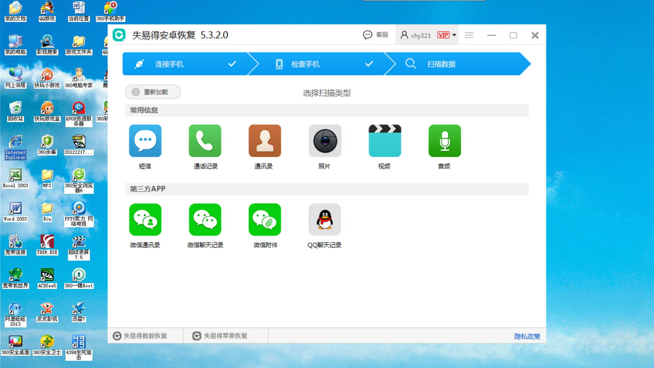Close the 失易得安卓恢复 window

coord(535,35)
